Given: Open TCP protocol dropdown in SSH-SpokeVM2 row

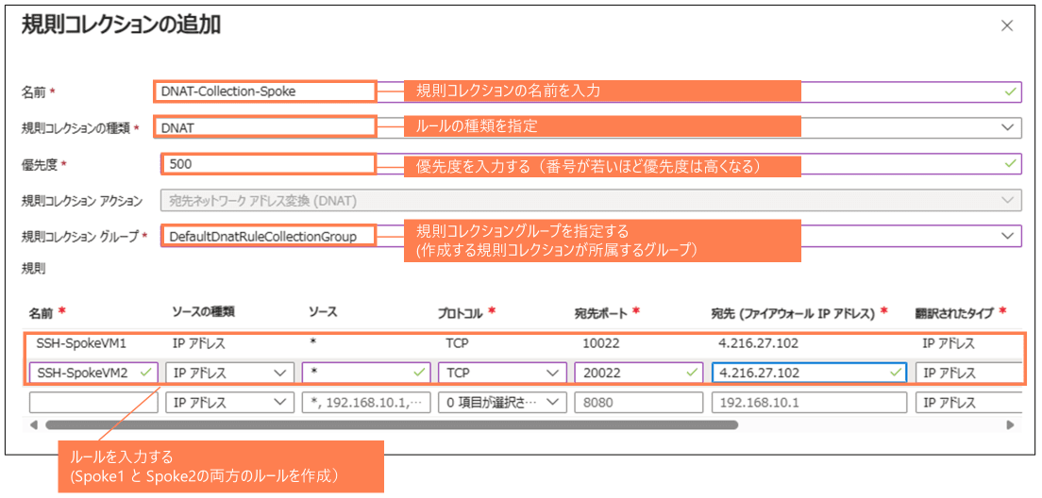Looking at the screenshot, I should (502, 373).
